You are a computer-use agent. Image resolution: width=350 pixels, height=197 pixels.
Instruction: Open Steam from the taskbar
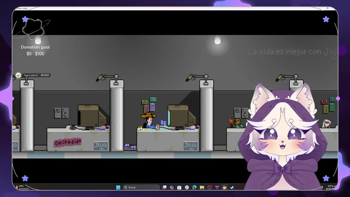(232, 187)
